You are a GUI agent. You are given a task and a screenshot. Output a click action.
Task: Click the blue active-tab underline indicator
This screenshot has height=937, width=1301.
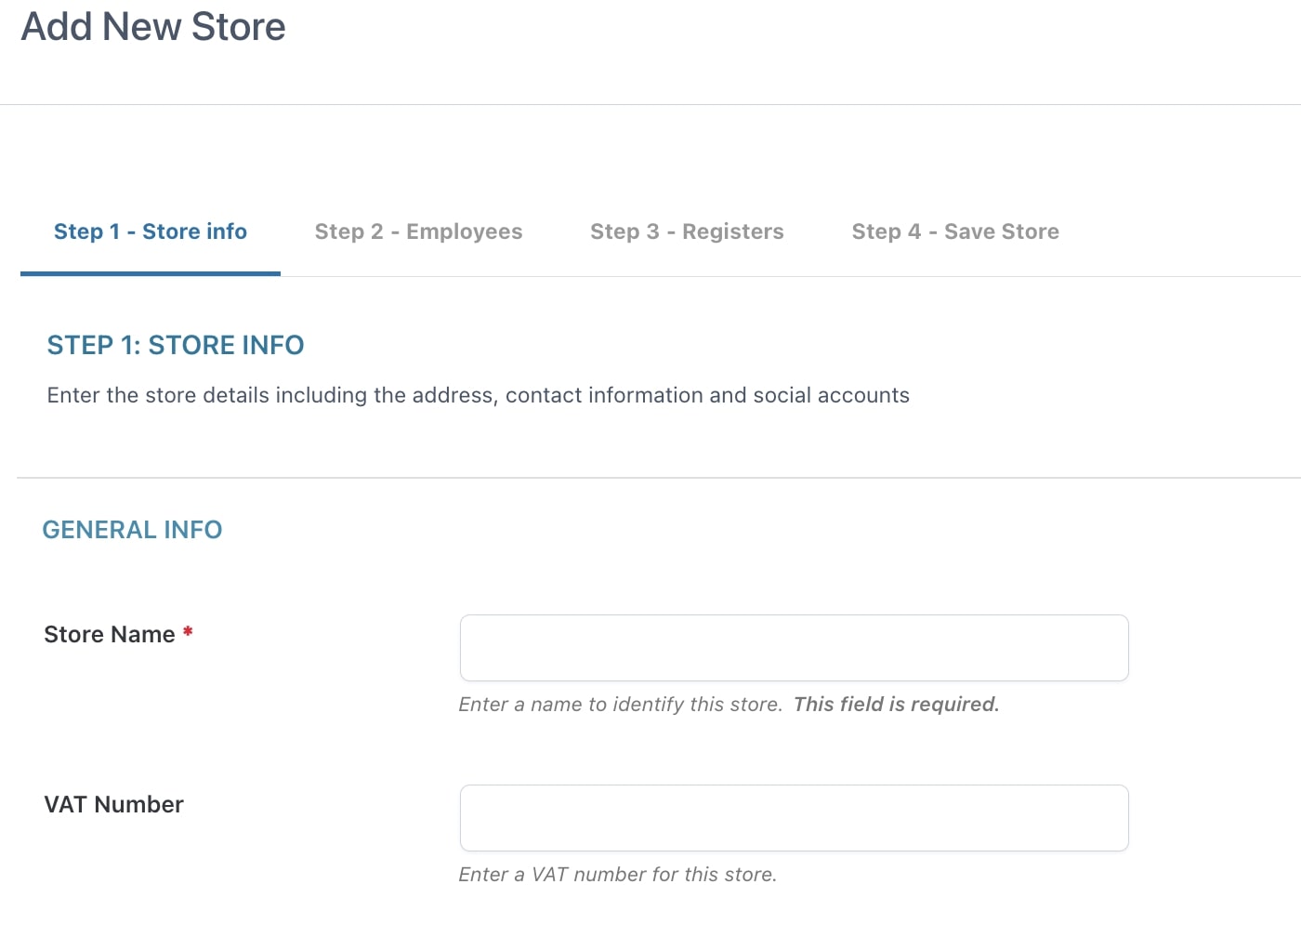(151, 274)
